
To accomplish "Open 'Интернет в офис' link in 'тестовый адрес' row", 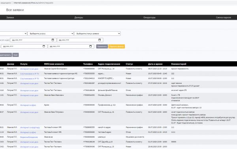I will tap(28, 132).
